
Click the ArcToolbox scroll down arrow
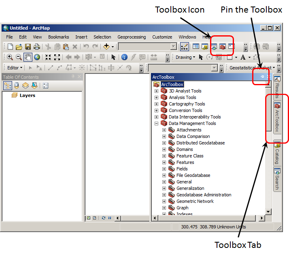[268, 211]
